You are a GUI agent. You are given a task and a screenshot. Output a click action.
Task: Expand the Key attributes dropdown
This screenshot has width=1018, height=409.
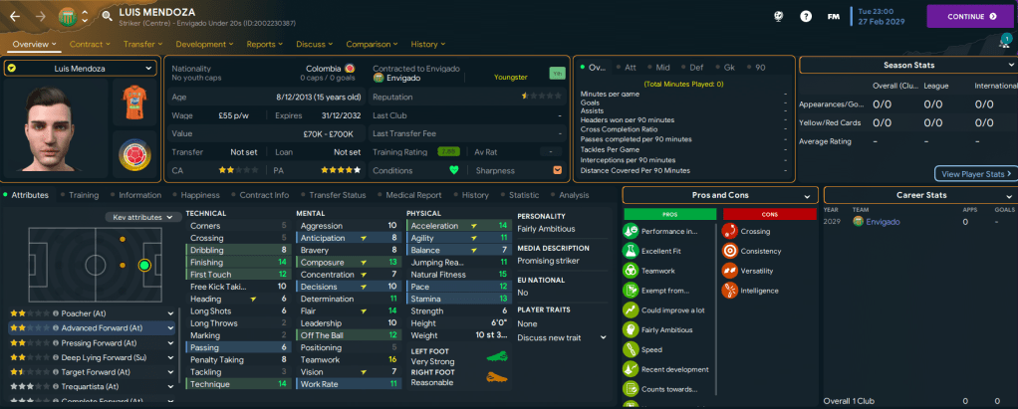pos(143,217)
